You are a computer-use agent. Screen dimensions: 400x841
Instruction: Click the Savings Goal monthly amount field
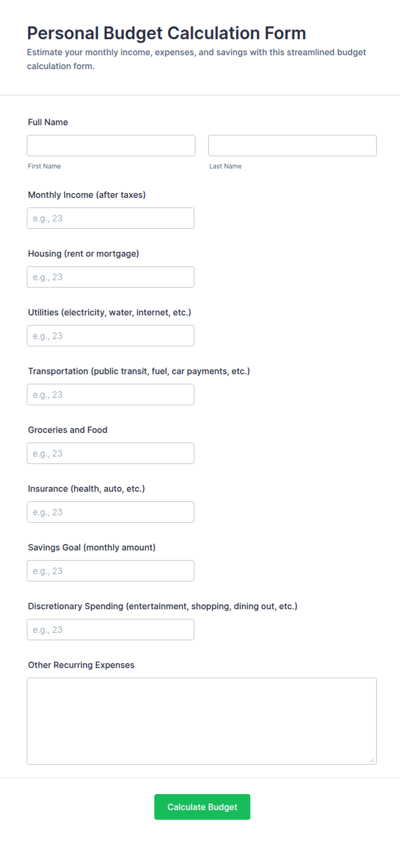coord(111,571)
